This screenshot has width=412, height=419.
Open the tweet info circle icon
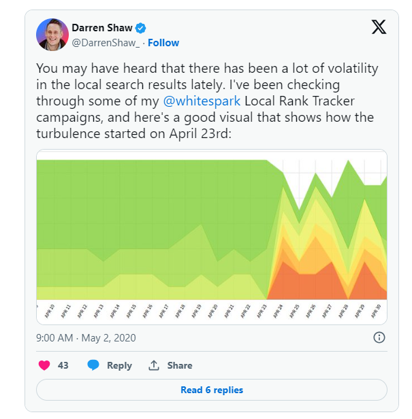click(x=379, y=337)
